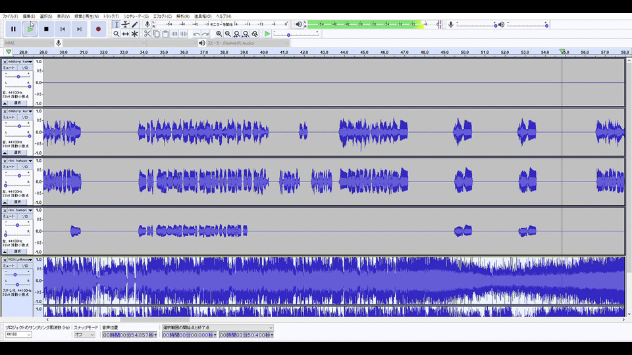
Task: Select the Selection (I-beam) tool
Action: click(x=117, y=24)
